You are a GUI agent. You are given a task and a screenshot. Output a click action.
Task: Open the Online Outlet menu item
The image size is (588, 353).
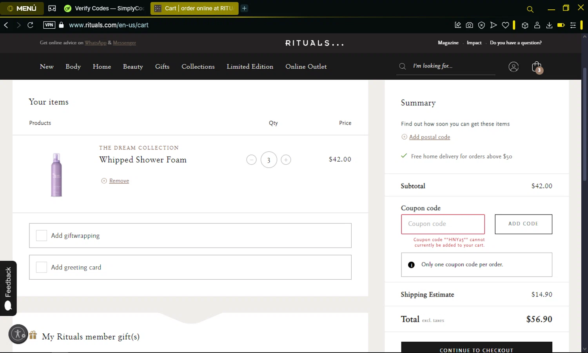pos(306,67)
